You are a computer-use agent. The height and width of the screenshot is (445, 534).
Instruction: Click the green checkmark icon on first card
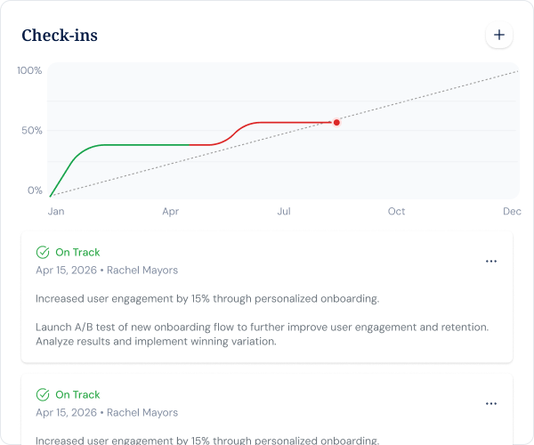click(43, 252)
